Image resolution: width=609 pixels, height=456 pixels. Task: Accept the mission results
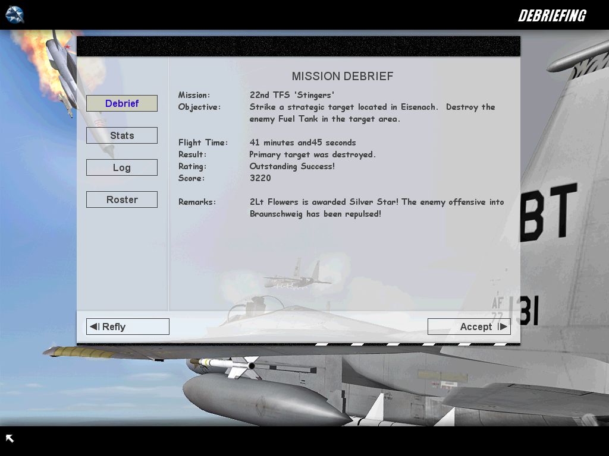[x=469, y=327]
